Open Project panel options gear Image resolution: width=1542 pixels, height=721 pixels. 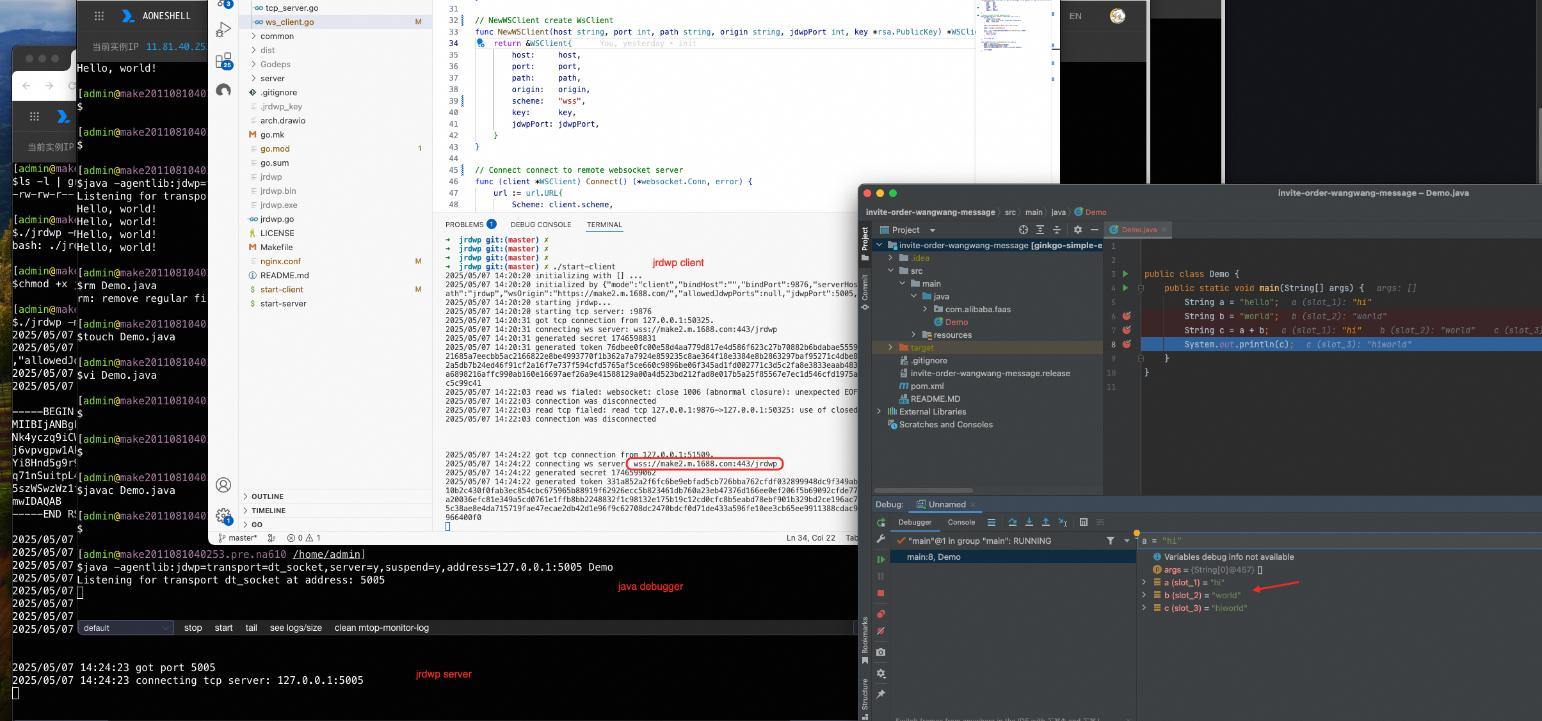[1077, 230]
